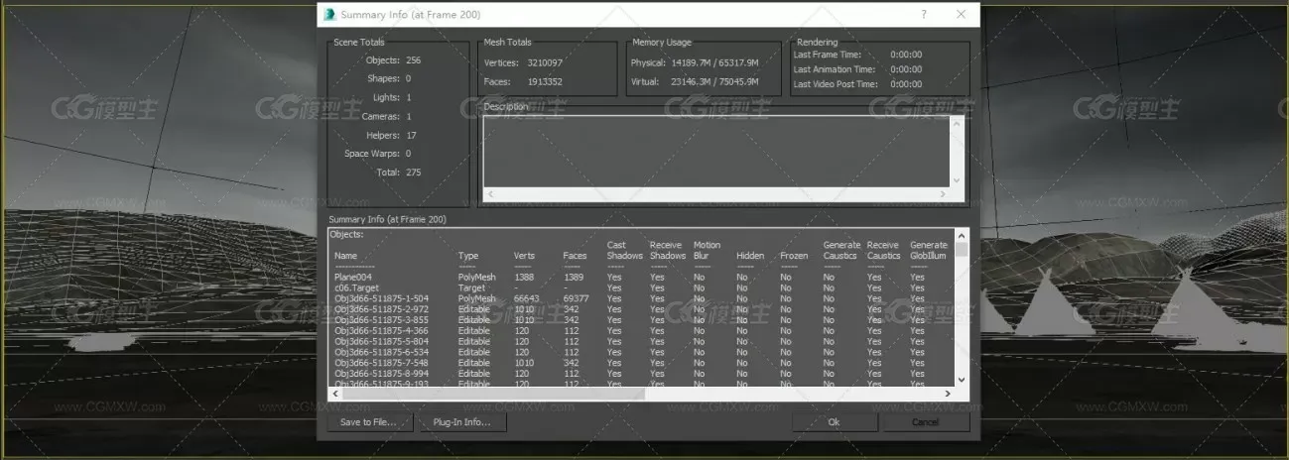Viewport: 1289px width, 460px height.
Task: Click the Type column header
Action: pos(467,256)
